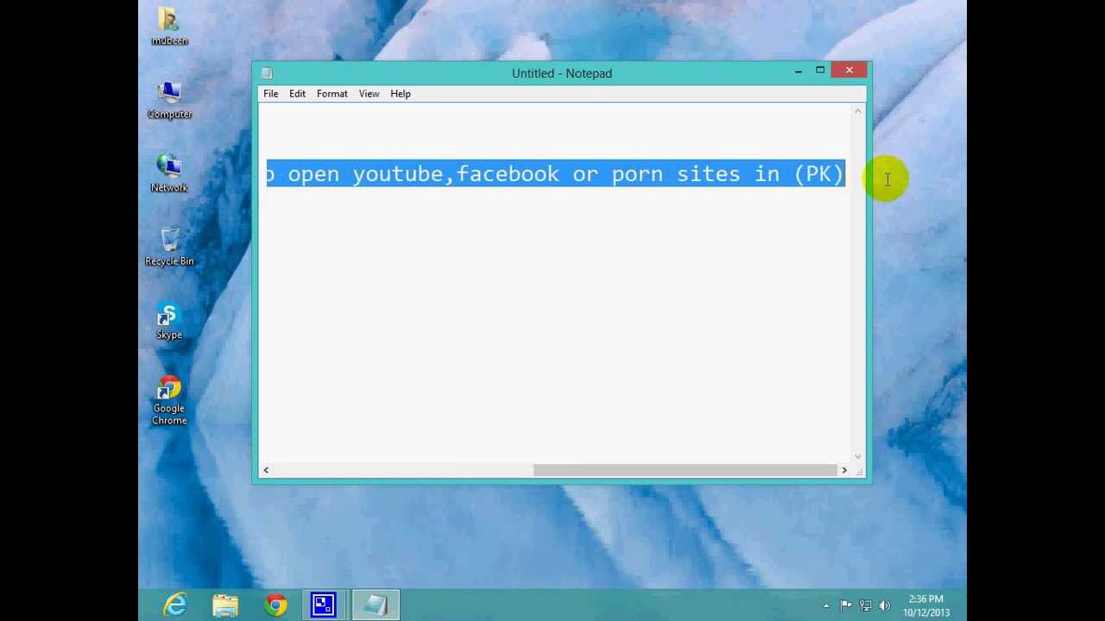Screen dimensions: 1105x621
Task: Open the network tray icon
Action: point(865,605)
